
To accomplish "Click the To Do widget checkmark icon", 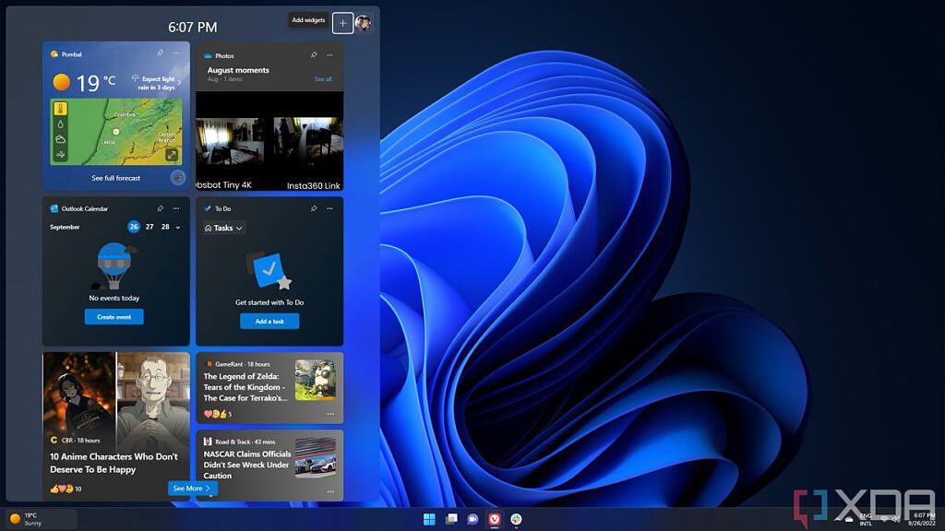I will [x=208, y=208].
